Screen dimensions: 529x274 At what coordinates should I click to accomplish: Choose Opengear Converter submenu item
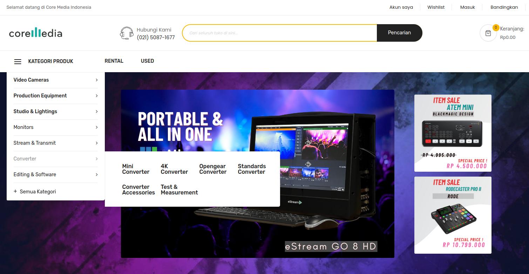[x=213, y=169]
